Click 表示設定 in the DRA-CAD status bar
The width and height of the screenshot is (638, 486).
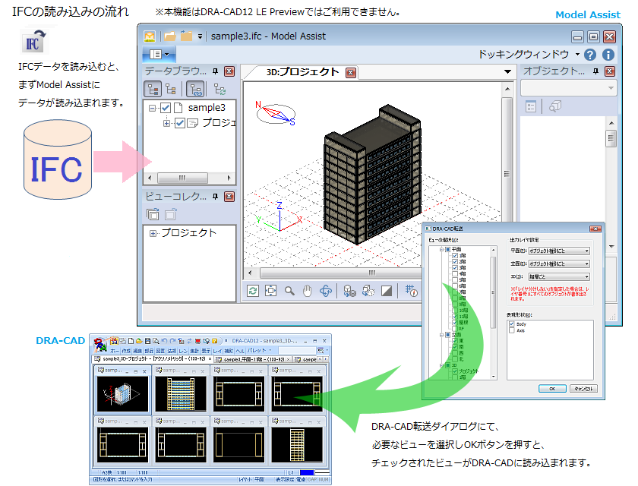(285, 480)
